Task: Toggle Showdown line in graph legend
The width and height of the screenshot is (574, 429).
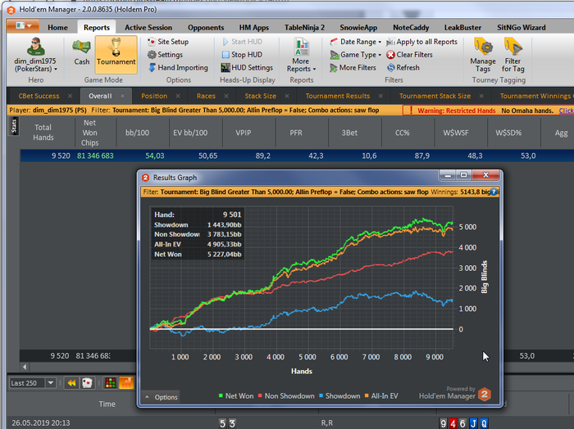Action: pos(339,395)
